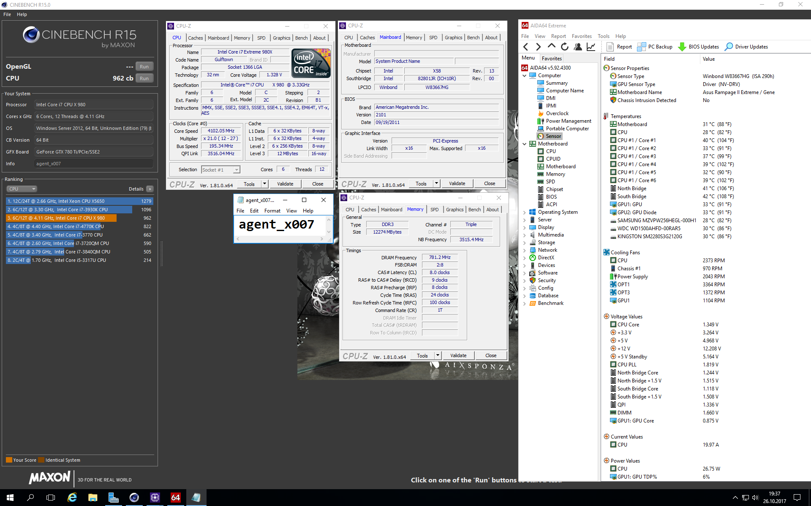
Task: Click Validate in CPU-Z CPU window
Action: (x=285, y=184)
